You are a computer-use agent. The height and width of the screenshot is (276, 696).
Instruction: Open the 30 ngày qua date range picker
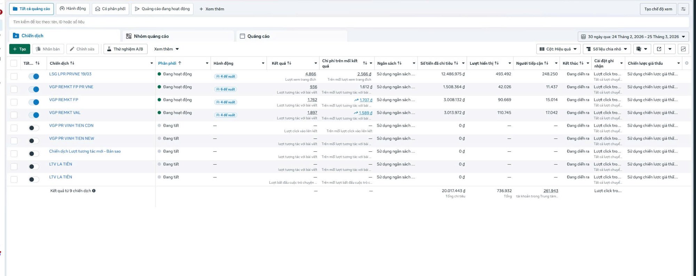[633, 37]
